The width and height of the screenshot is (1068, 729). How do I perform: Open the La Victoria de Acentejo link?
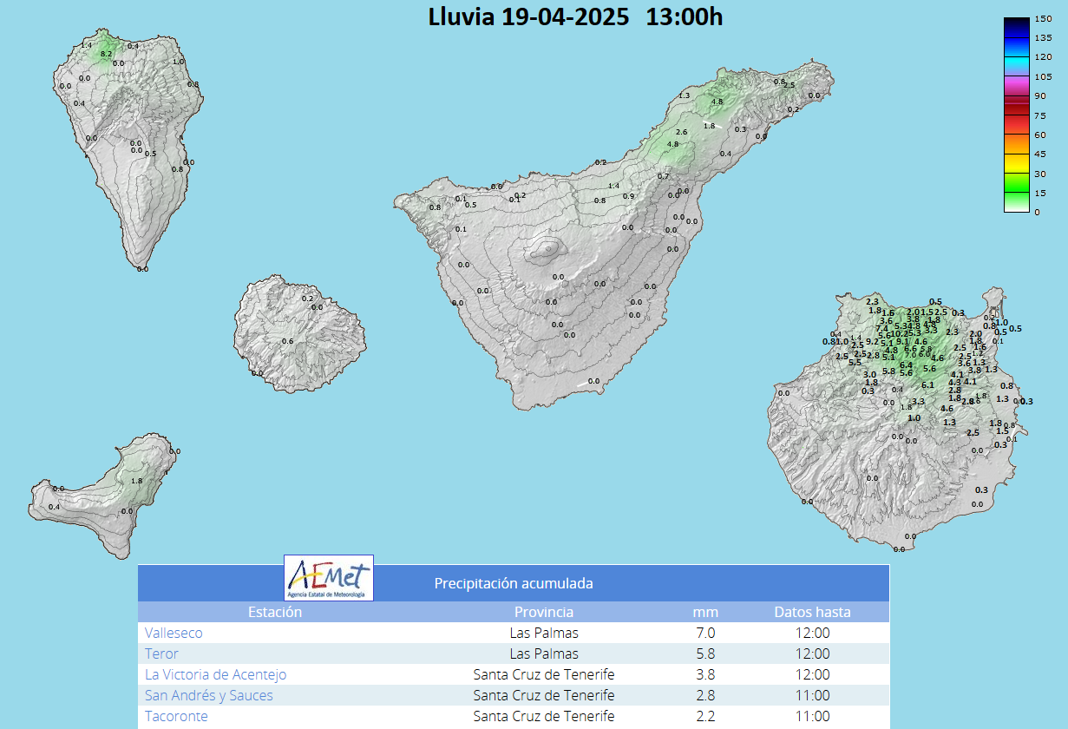coord(215,674)
